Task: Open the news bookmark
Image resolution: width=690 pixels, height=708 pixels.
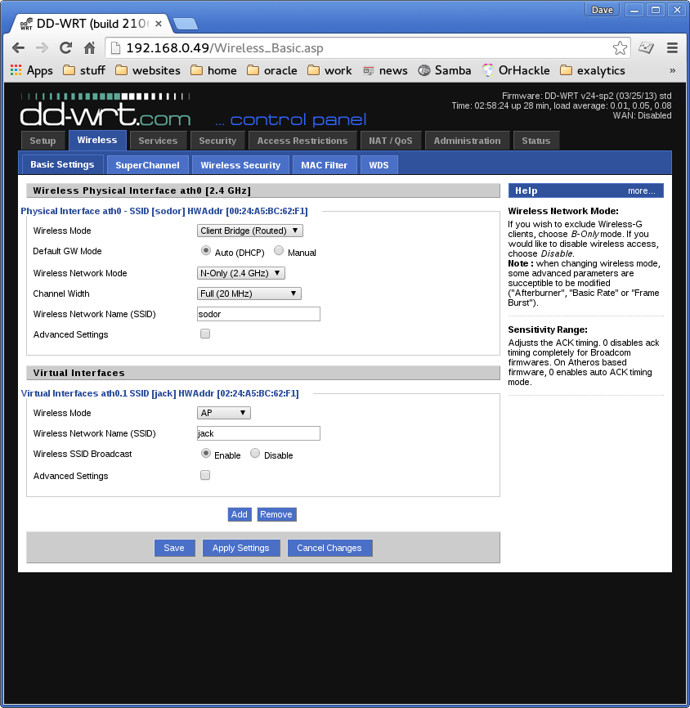Action: tap(385, 70)
